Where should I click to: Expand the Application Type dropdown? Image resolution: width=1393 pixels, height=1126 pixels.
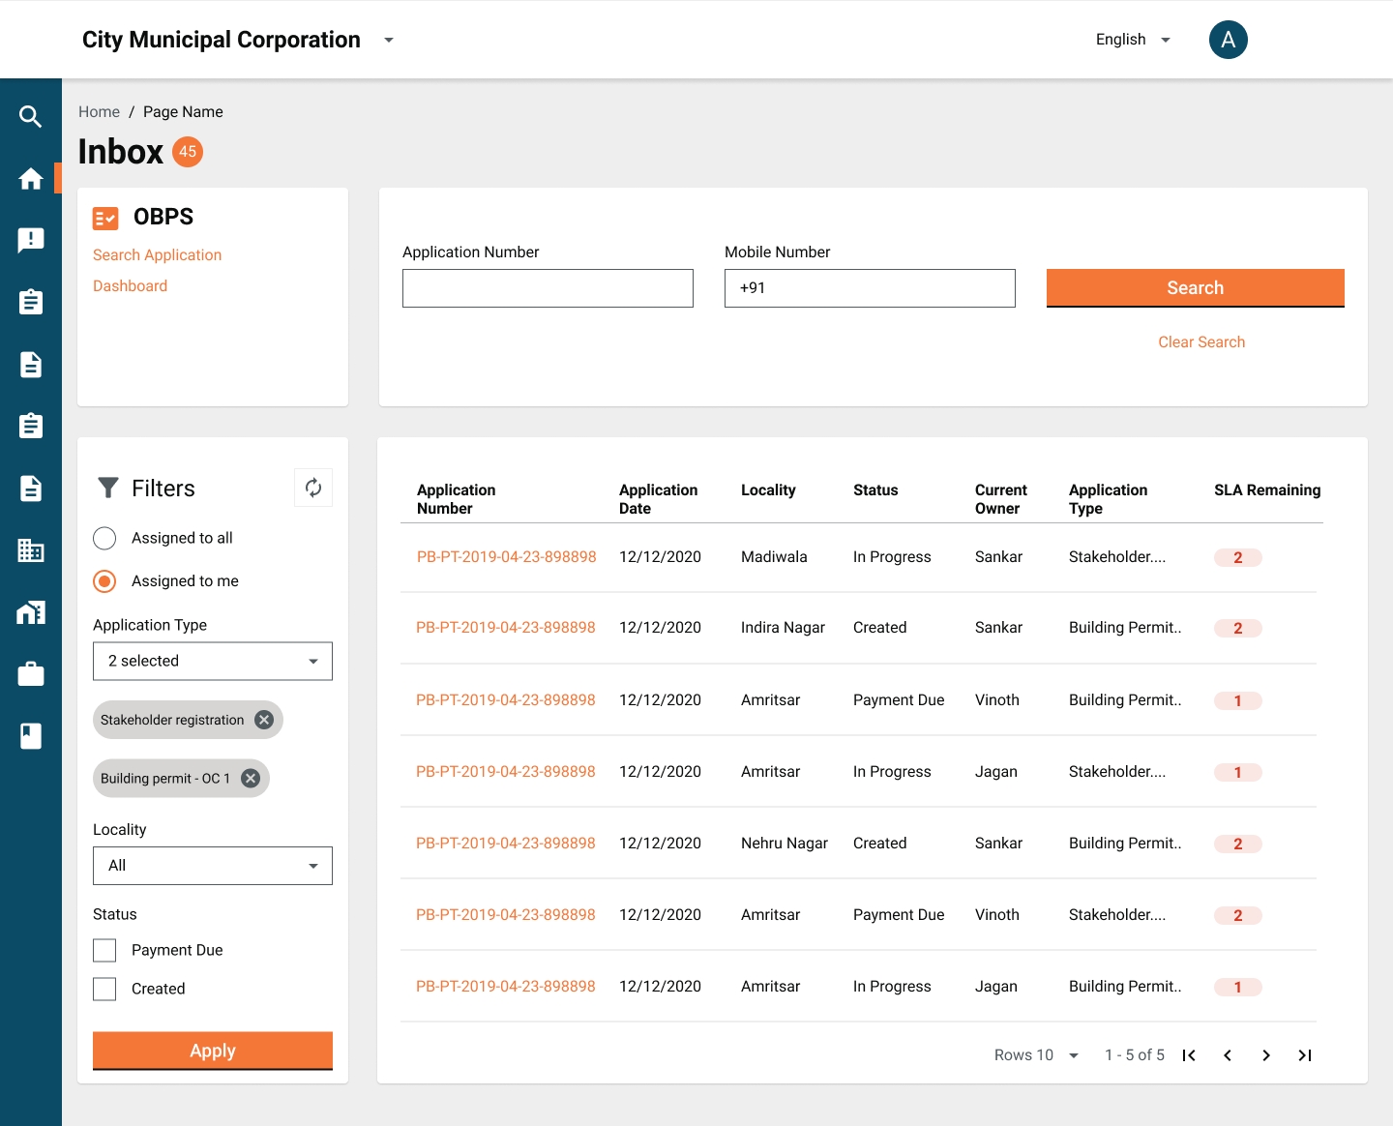point(213,662)
